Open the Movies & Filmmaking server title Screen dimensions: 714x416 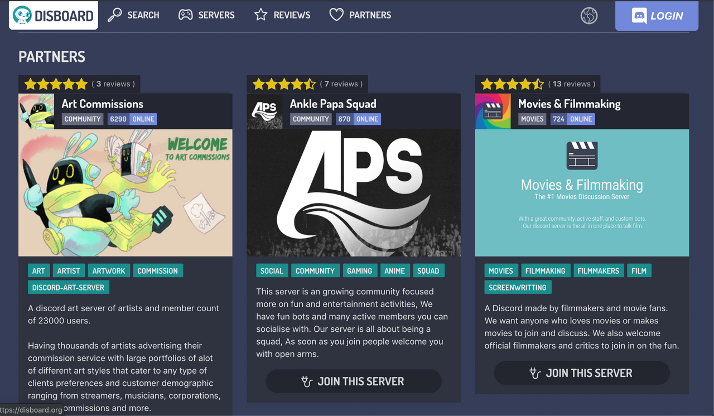(569, 104)
